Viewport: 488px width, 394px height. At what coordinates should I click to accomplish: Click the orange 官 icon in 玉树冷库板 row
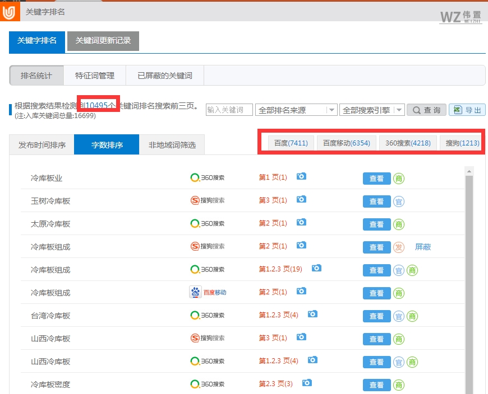click(x=398, y=201)
